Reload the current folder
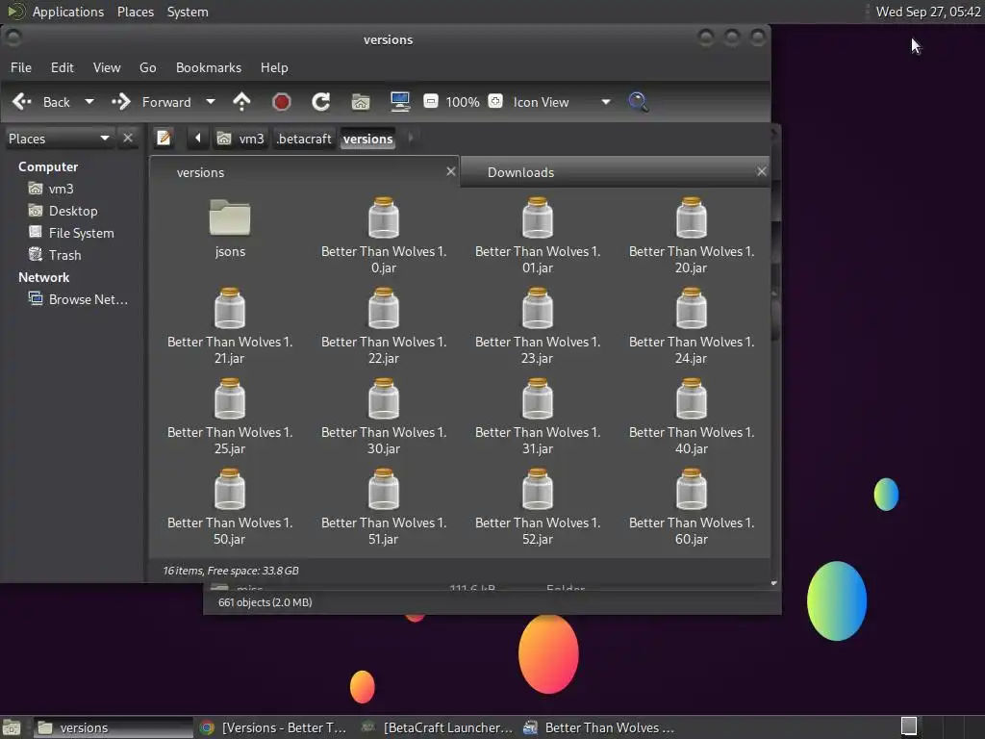Screen dimensions: 985x739 [x=321, y=102]
